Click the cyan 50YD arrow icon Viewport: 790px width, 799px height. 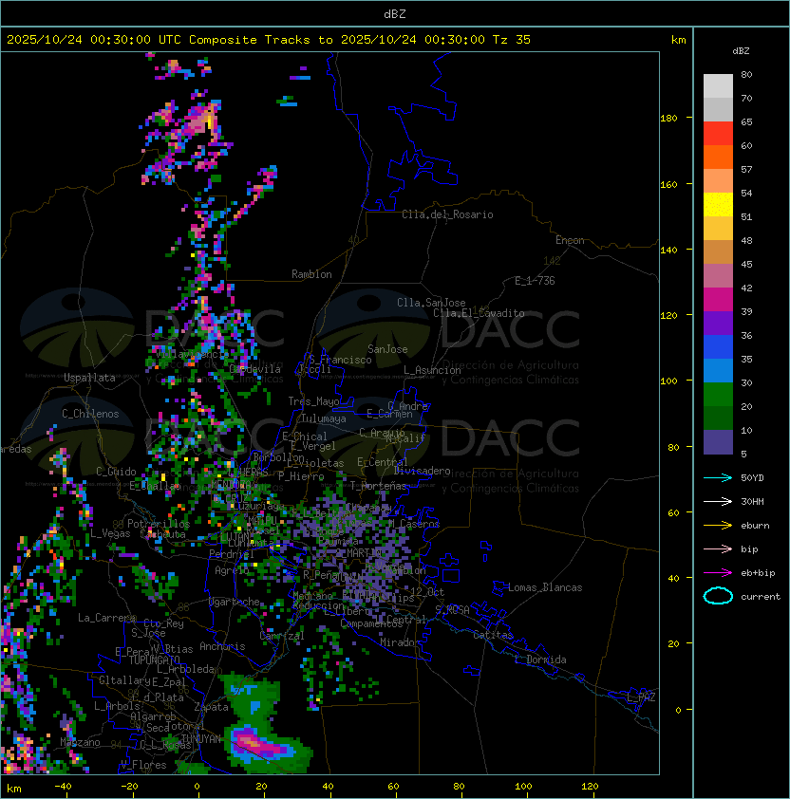(x=718, y=478)
